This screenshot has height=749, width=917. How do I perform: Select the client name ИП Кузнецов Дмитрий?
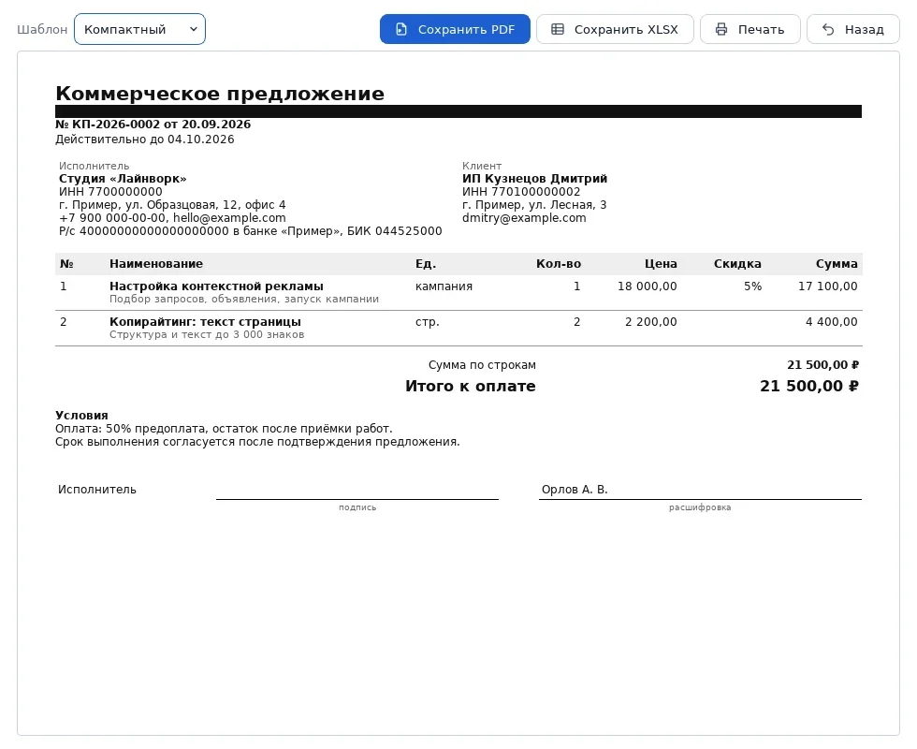[534, 179]
